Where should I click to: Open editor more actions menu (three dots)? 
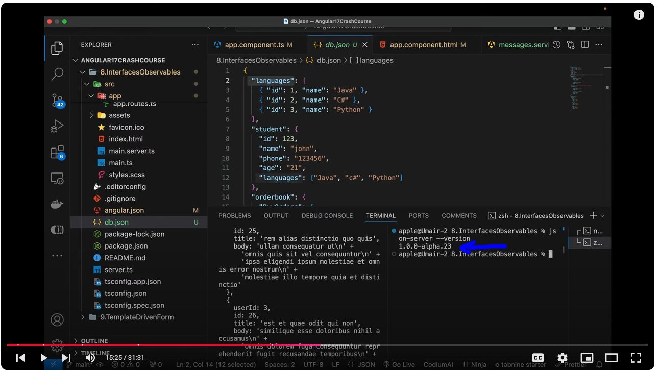point(599,45)
